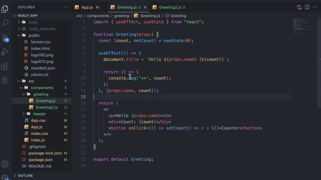Open Run and Debug view
This screenshot has height=180, width=321.
(5, 52)
